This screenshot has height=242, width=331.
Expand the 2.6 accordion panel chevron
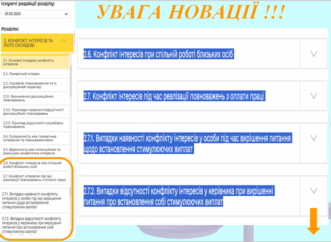coord(314,54)
